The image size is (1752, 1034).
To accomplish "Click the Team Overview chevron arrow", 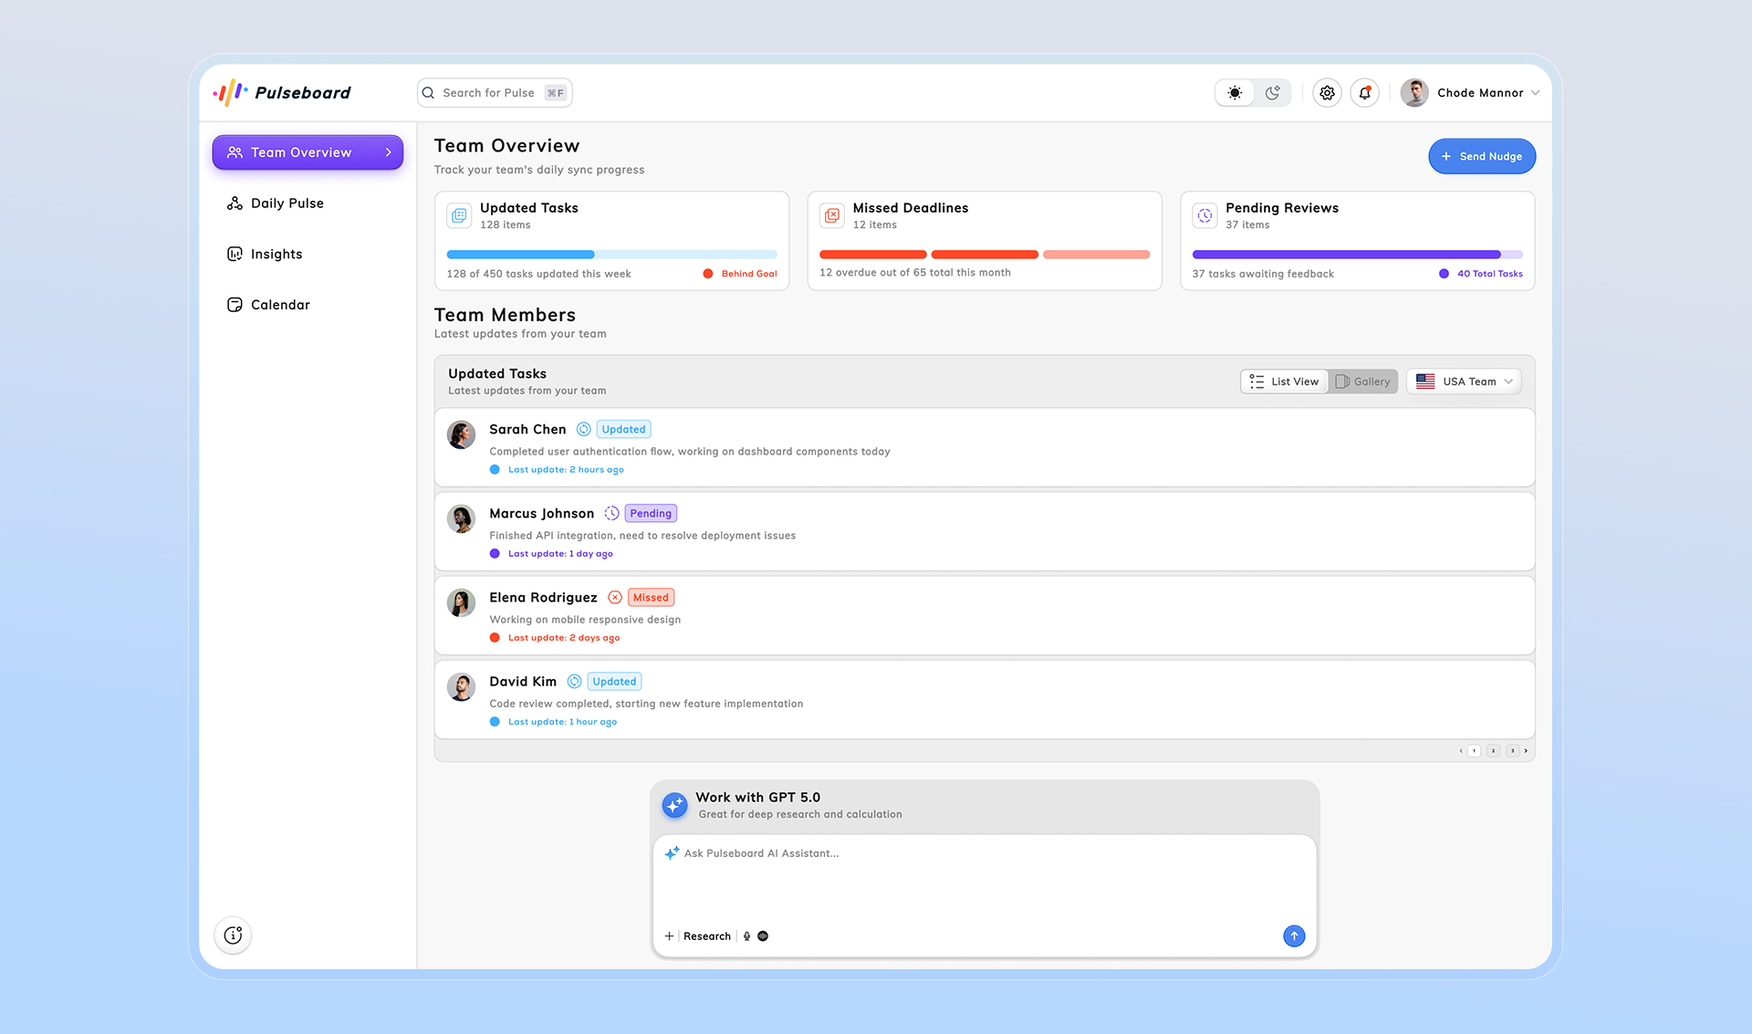I will pyautogui.click(x=389, y=152).
